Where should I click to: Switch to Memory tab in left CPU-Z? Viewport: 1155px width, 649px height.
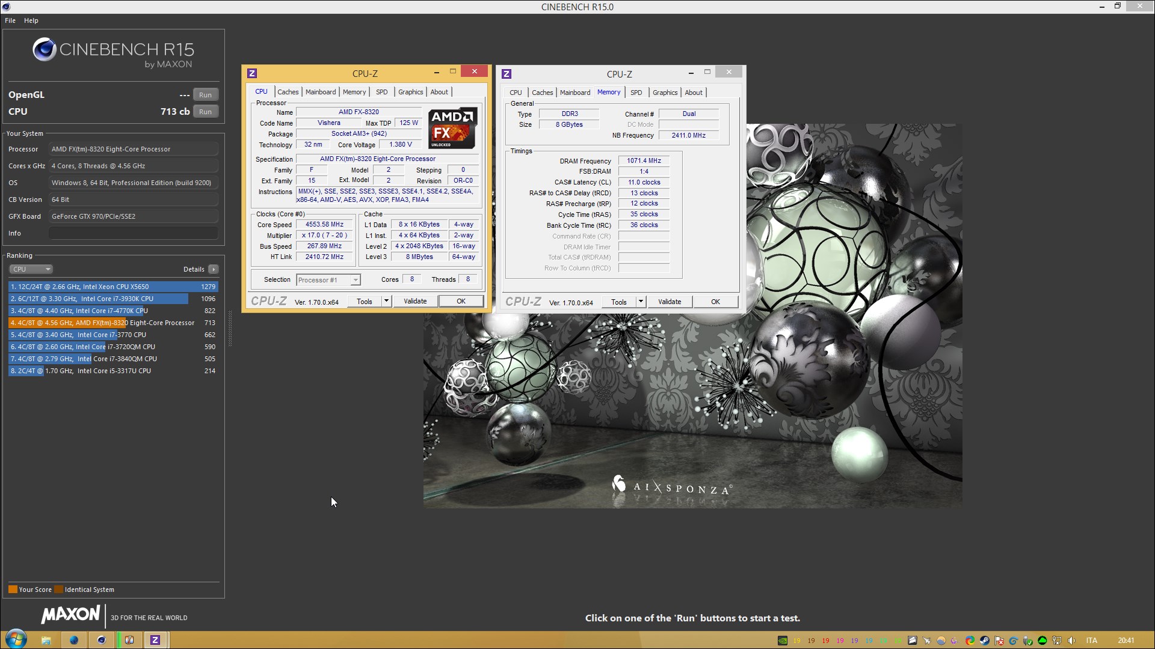[354, 92]
